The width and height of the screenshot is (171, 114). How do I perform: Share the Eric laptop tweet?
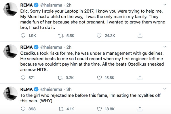140,36
